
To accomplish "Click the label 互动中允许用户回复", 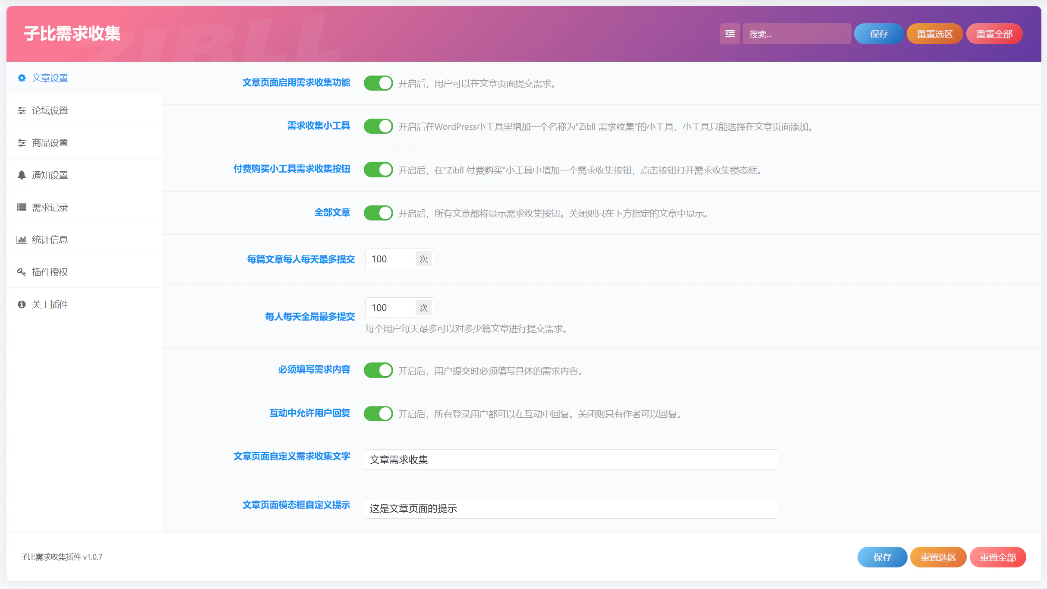I will click(309, 413).
